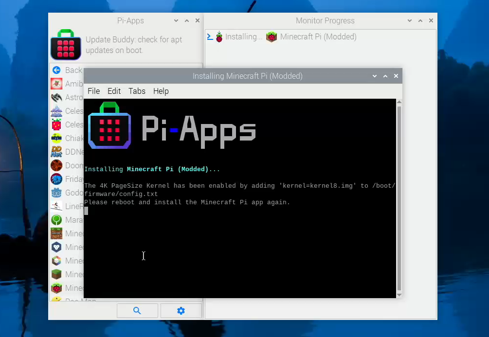The width and height of the screenshot is (489, 337).
Task: Click the Monitor Progress title bar text
Action: pyautogui.click(x=325, y=20)
